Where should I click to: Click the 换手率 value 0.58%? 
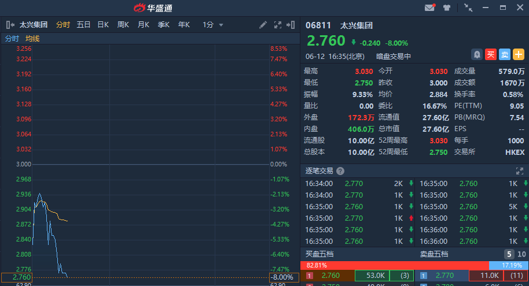(513, 94)
